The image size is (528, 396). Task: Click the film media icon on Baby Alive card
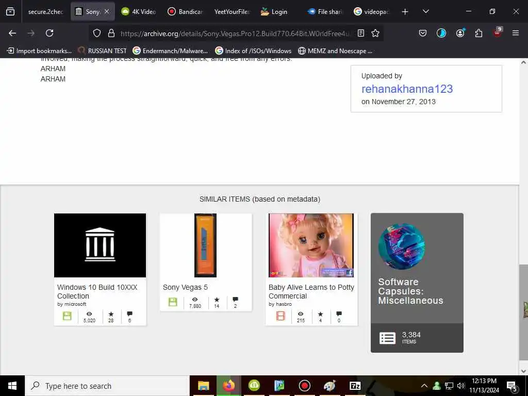coord(280,316)
